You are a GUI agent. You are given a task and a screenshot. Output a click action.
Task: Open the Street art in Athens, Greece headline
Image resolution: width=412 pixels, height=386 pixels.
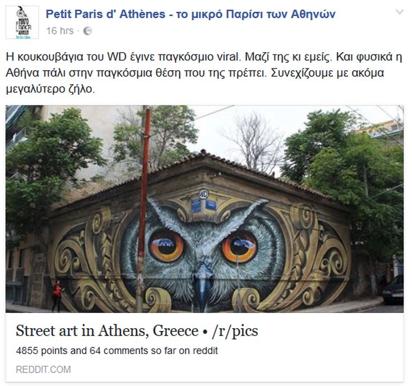point(137,330)
